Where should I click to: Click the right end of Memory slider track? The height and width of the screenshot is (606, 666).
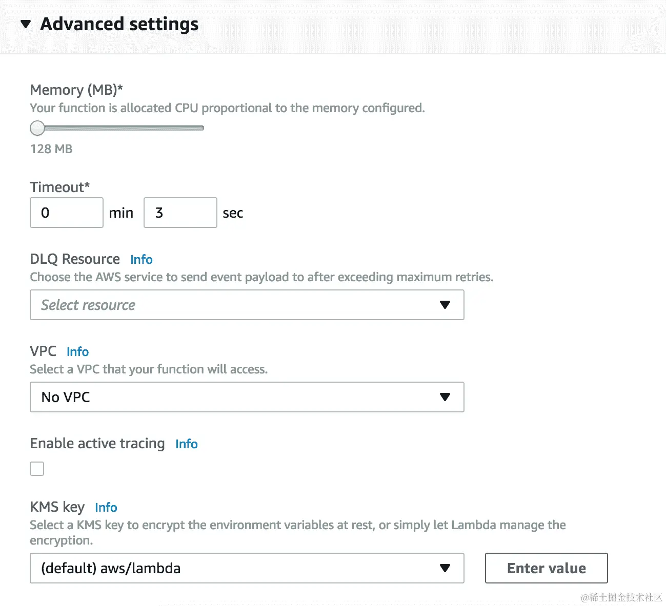(x=202, y=128)
